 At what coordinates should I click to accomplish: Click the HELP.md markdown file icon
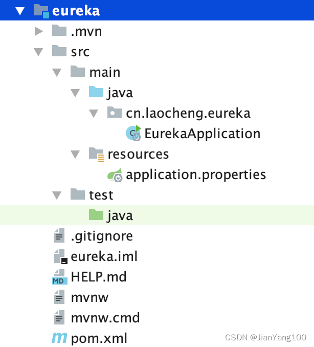tap(60, 277)
